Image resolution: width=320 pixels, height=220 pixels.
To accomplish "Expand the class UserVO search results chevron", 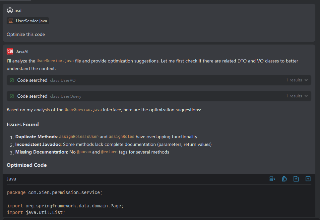I will click(306, 80).
